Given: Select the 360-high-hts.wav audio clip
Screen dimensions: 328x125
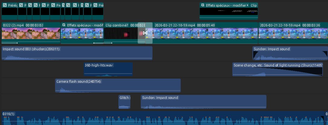Looking at the screenshot, I should tap(108, 69).
